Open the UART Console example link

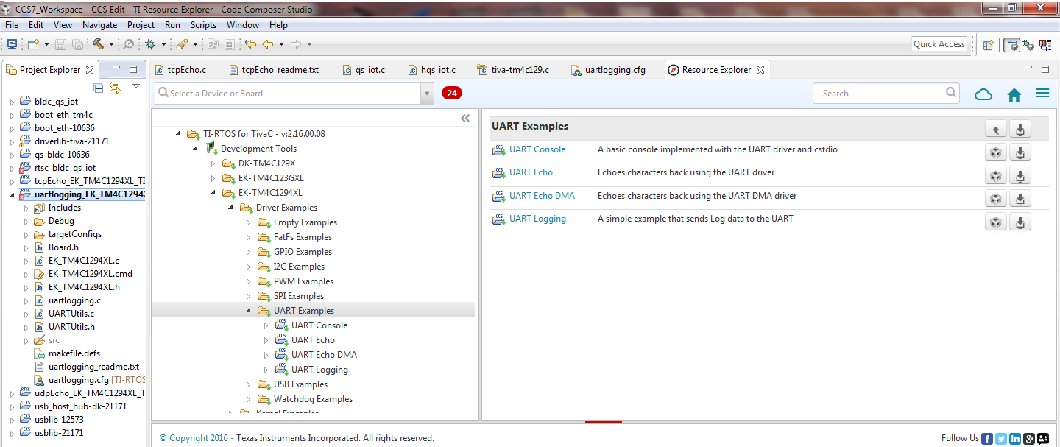pos(537,149)
